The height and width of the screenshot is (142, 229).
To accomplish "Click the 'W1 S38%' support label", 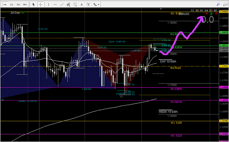I will (176, 89).
